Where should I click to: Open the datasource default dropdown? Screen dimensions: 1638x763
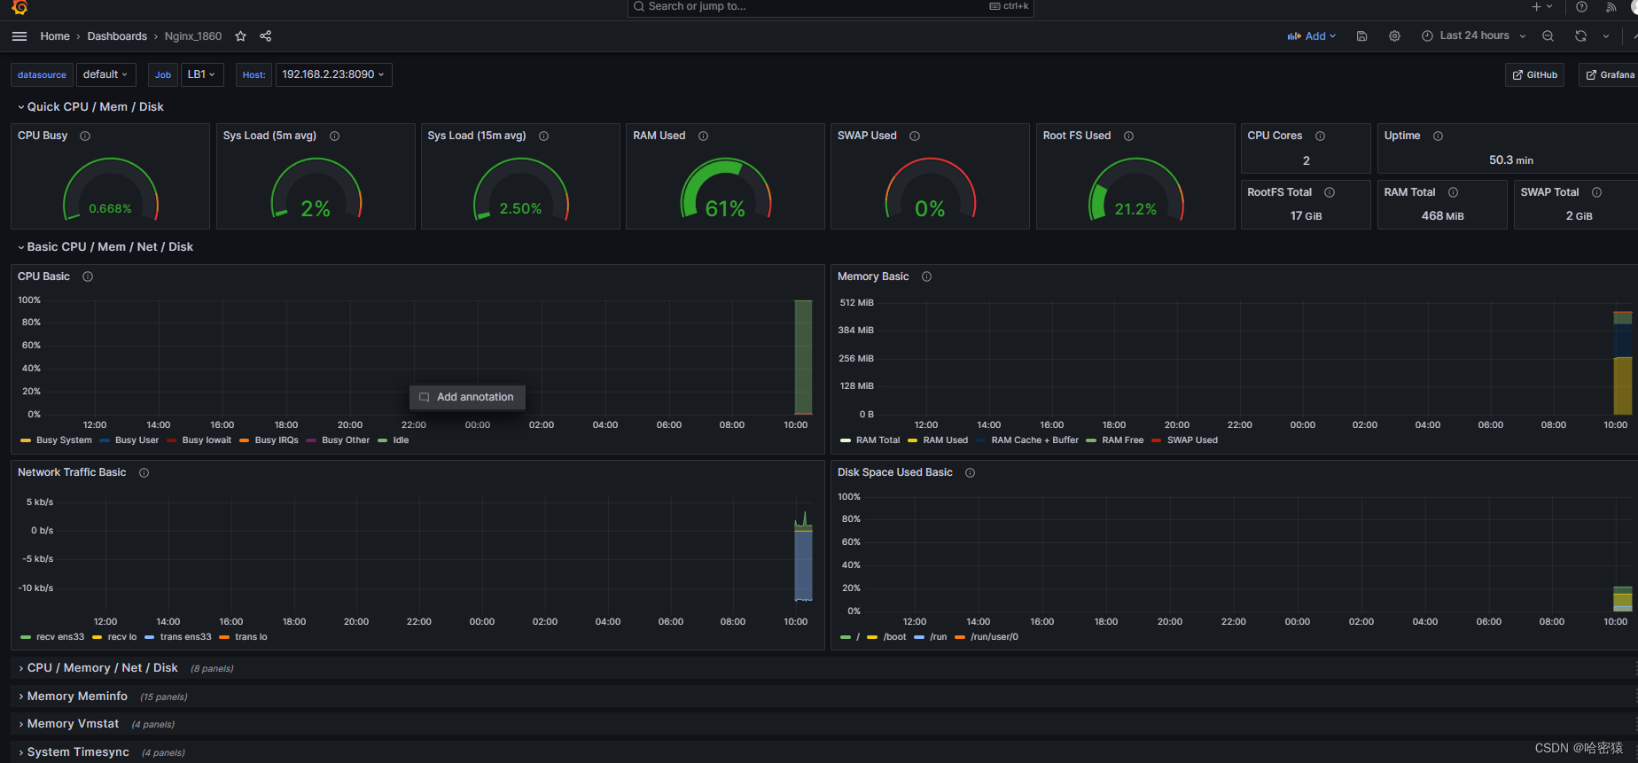(105, 74)
